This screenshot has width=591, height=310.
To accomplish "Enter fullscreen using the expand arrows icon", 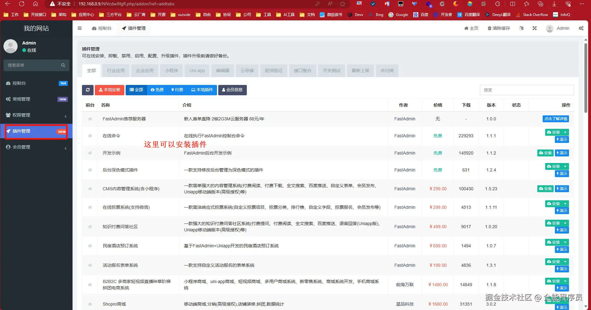I will [534, 28].
